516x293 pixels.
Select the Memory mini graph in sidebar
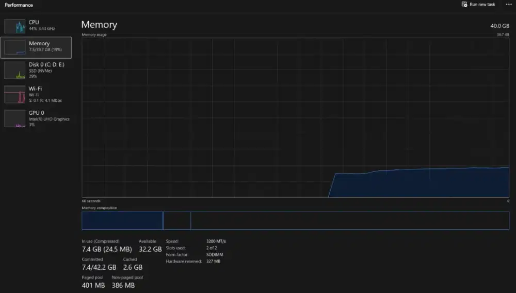(14, 48)
